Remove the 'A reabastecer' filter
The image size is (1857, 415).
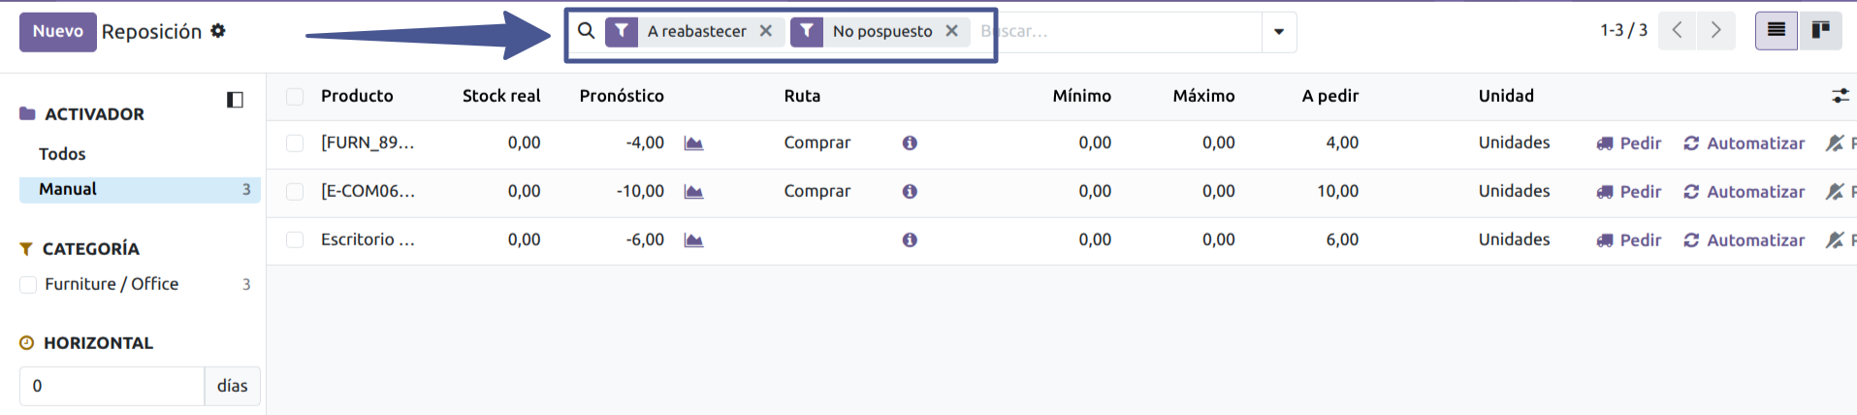[x=766, y=31]
